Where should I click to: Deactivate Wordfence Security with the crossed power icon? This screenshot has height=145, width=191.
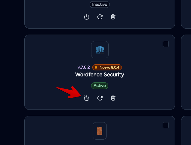(x=87, y=98)
